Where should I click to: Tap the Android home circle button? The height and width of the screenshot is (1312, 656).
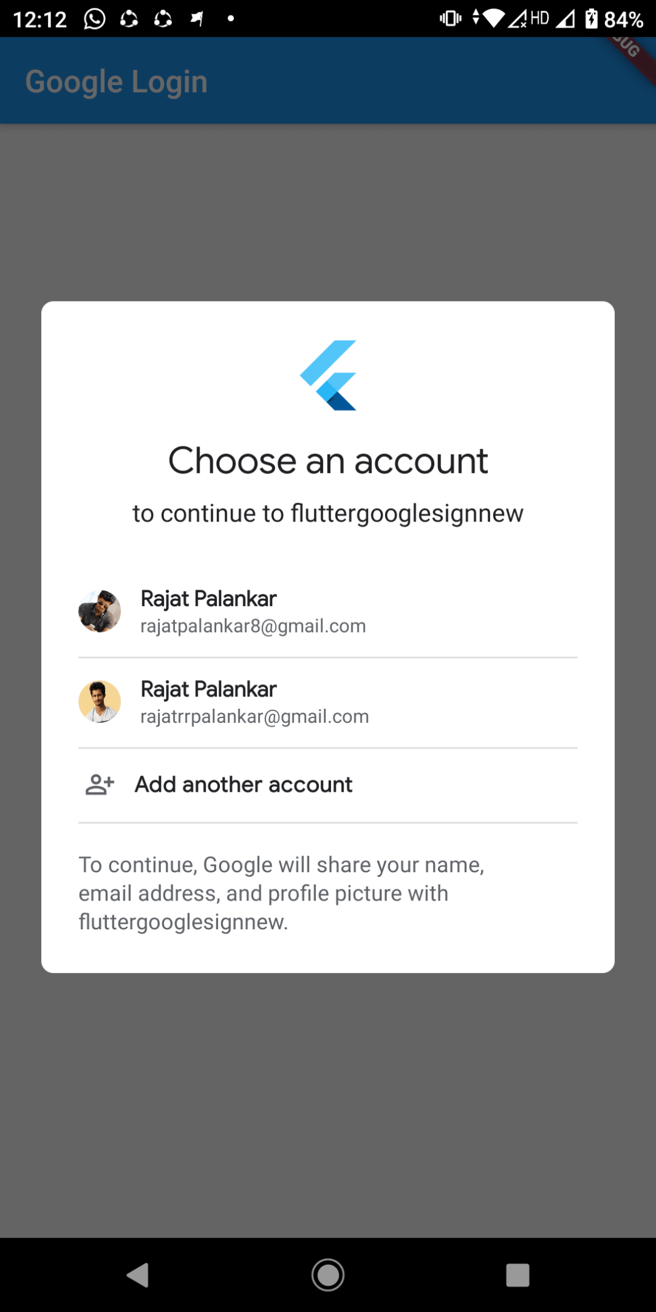(328, 1275)
